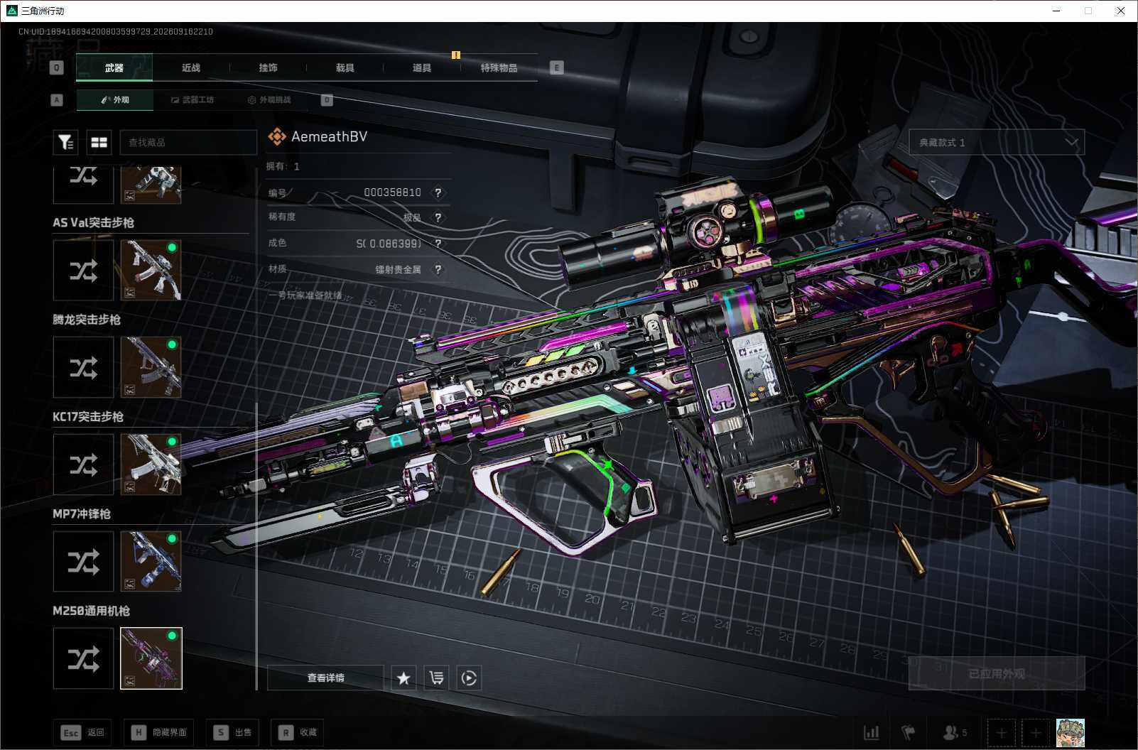
Task: Select the AS Val突击步枪 skin thumbnail
Action: (x=151, y=270)
